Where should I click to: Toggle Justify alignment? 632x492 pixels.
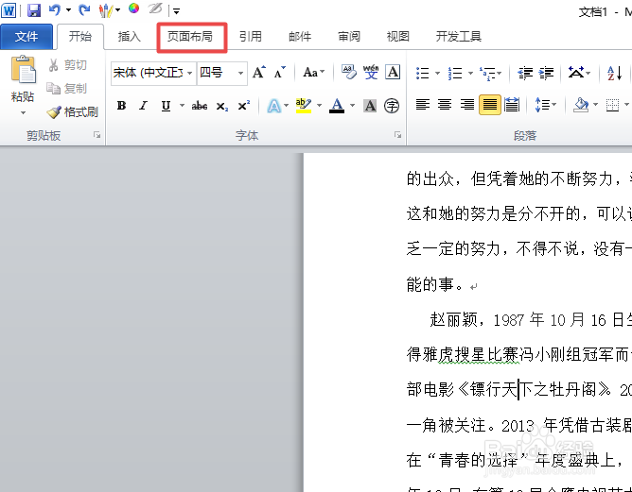click(490, 106)
